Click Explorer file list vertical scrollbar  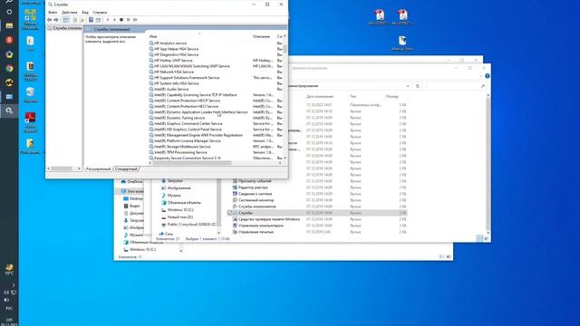pos(488,163)
